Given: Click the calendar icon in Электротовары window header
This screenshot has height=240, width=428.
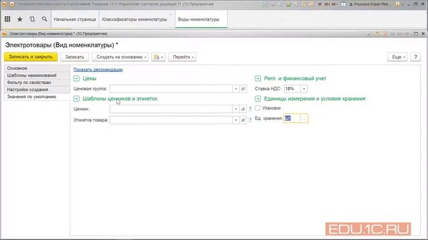Looking at the screenshot, I should tap(385, 34).
